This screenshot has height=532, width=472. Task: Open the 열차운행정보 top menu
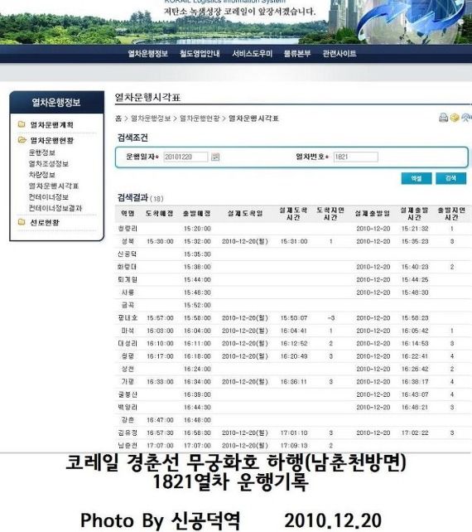(148, 54)
